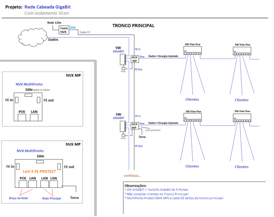
Task: Click the Terra label near the lower NVX MP
Action: (x=142, y=137)
